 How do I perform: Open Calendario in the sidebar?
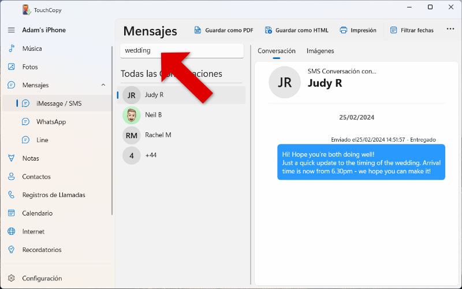[x=57, y=213]
